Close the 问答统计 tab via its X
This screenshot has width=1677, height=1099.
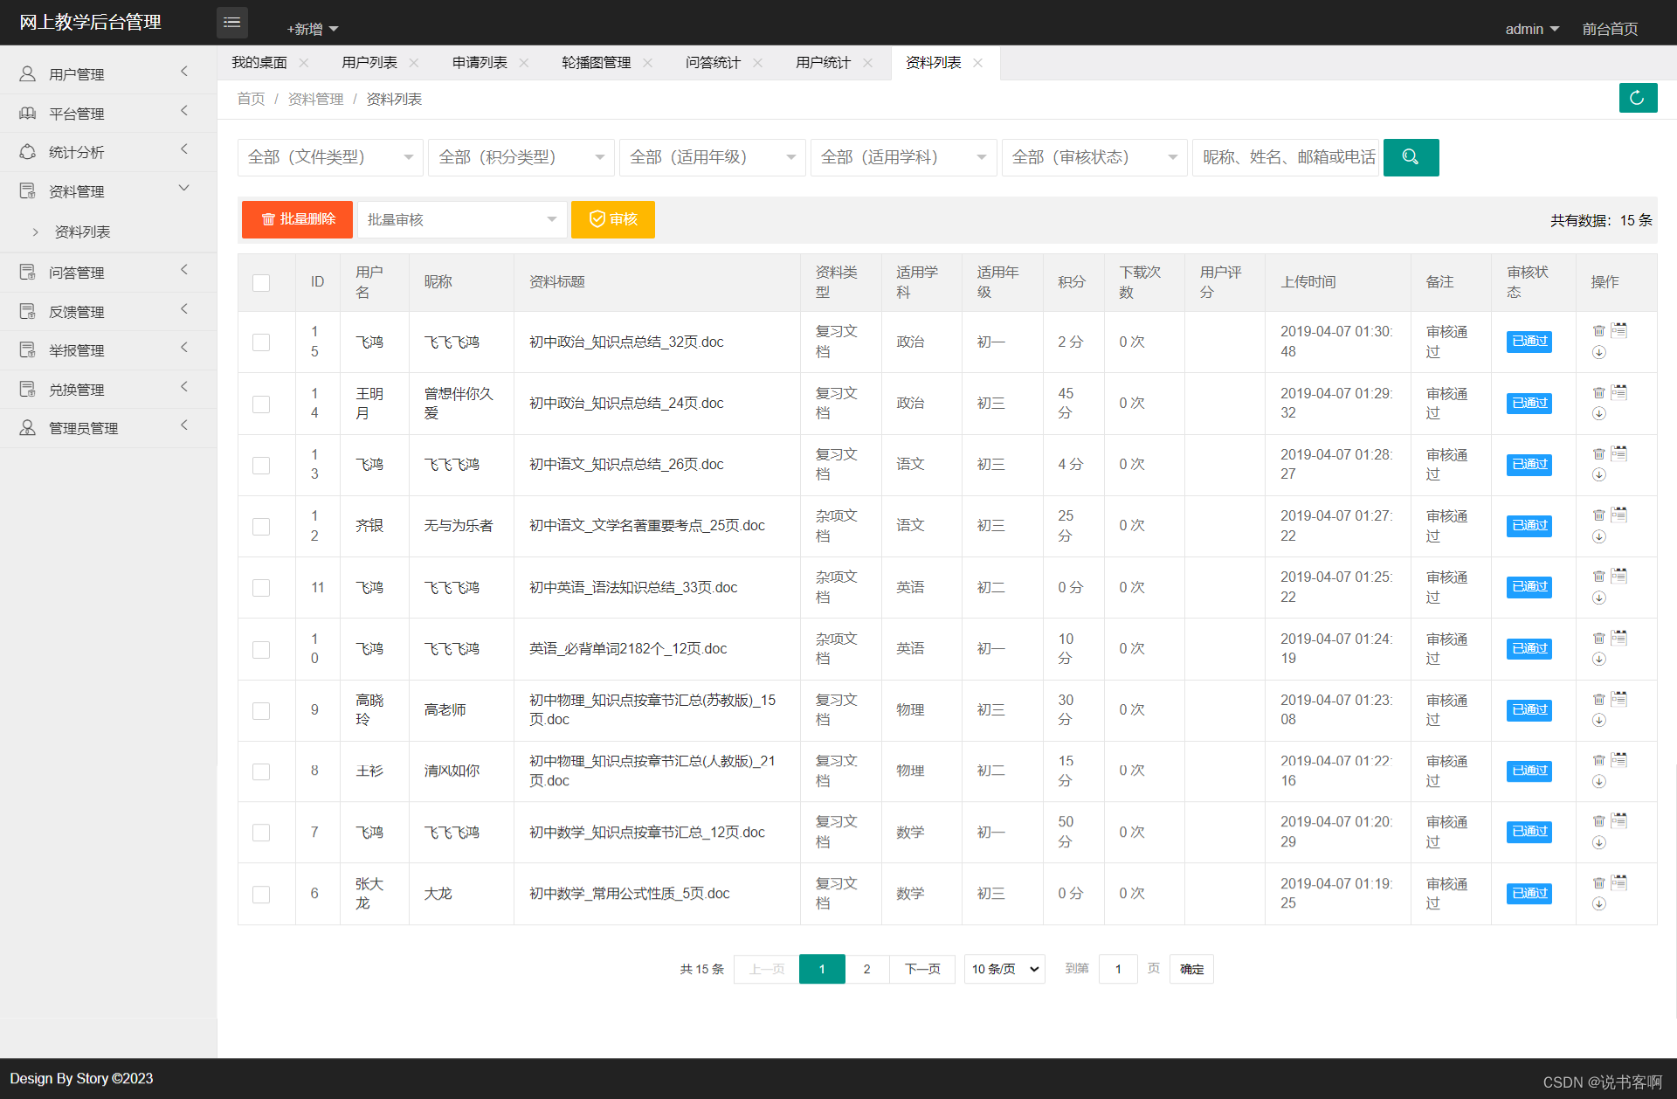(x=757, y=63)
